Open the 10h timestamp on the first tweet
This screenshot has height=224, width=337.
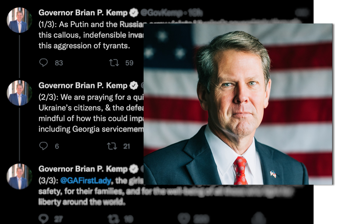coord(195,13)
